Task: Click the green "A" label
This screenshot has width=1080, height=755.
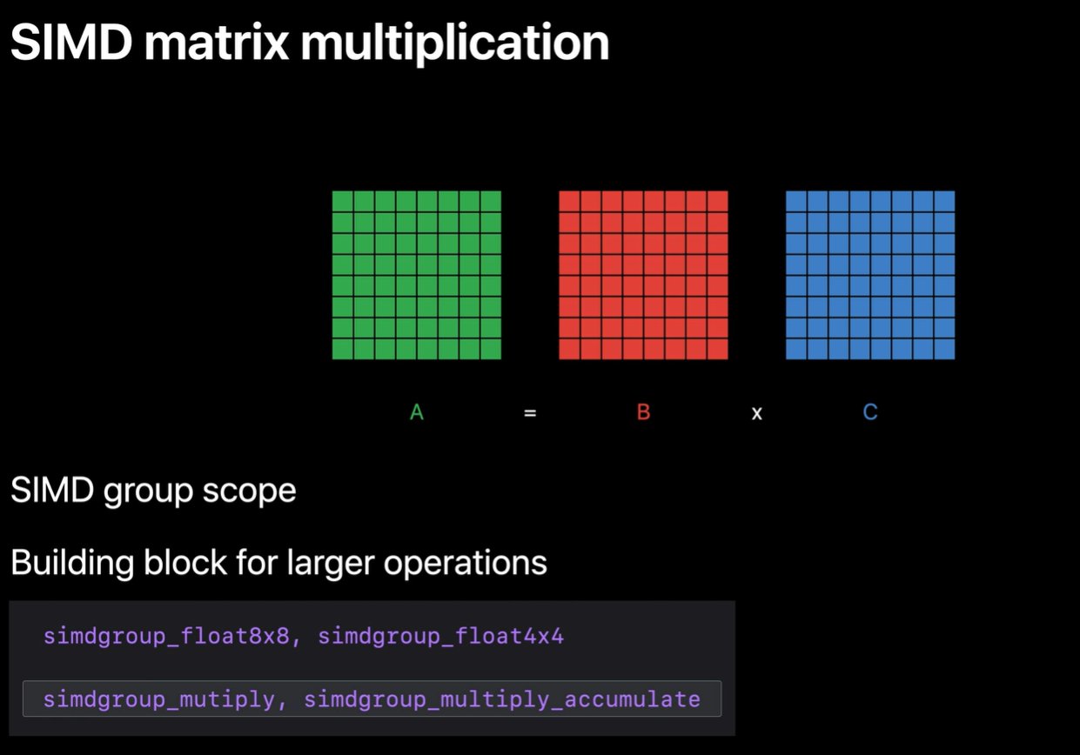Action: coord(417,412)
